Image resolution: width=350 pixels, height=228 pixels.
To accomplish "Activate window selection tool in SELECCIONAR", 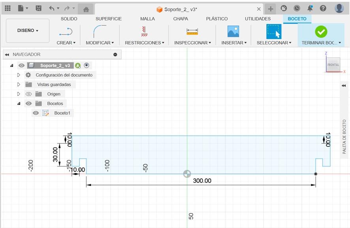I will pos(274,32).
